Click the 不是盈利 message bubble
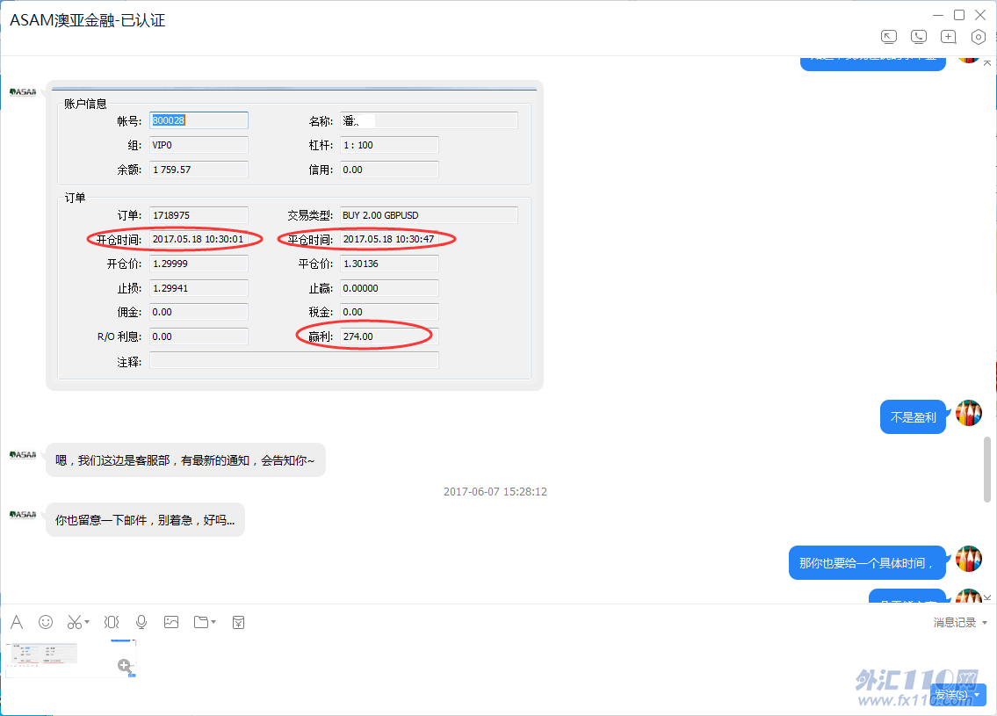Viewport: 997px width, 716px height. click(x=913, y=417)
